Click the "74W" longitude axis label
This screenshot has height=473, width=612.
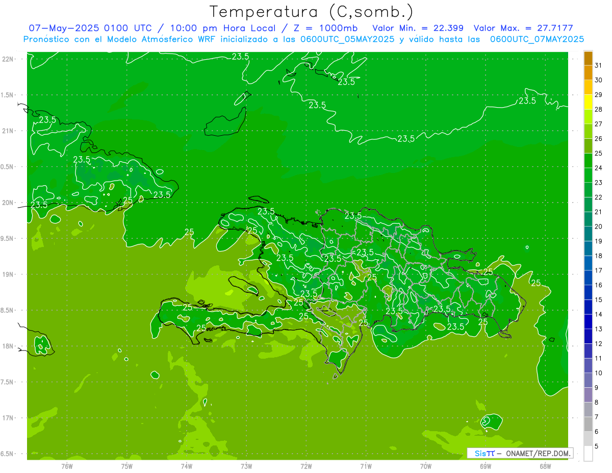pyautogui.click(x=186, y=466)
